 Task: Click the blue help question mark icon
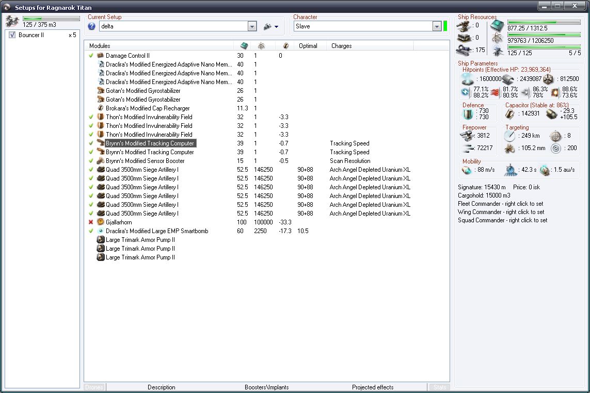point(91,26)
